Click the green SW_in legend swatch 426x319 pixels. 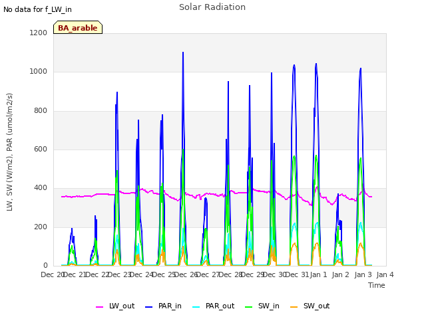pyautogui.click(x=248, y=307)
